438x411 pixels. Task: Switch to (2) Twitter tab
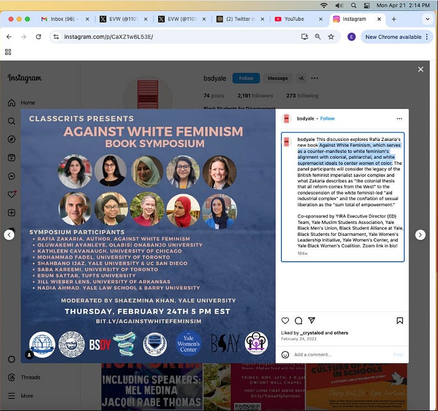coord(240,19)
